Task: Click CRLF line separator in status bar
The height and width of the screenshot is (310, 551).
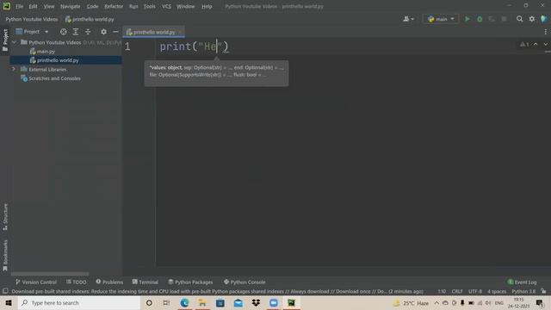Action: [x=457, y=291]
